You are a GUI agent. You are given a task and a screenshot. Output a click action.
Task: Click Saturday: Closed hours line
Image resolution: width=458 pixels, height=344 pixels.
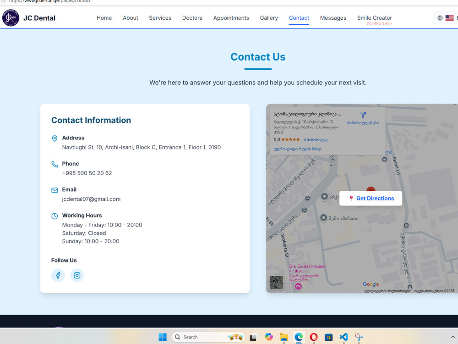84,233
